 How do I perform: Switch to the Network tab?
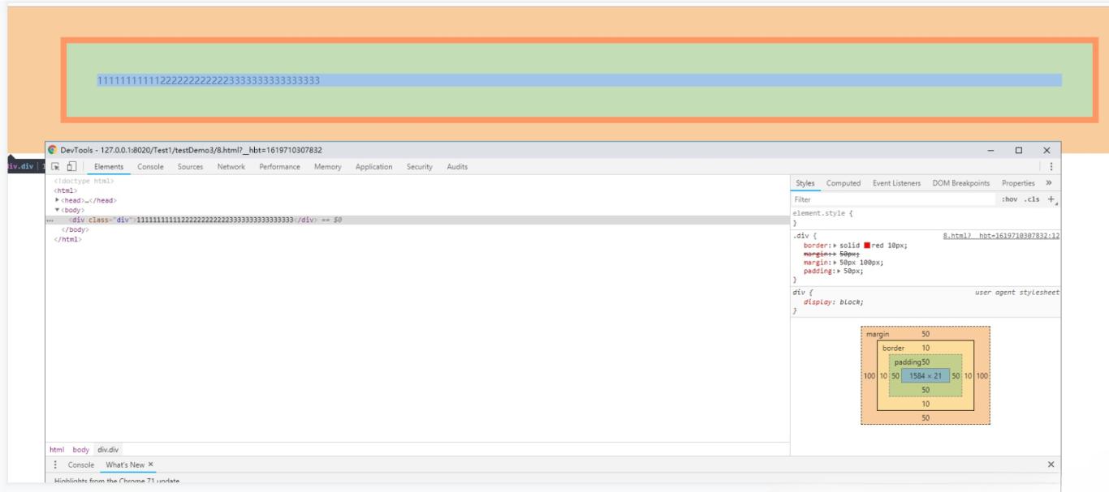pyautogui.click(x=231, y=167)
